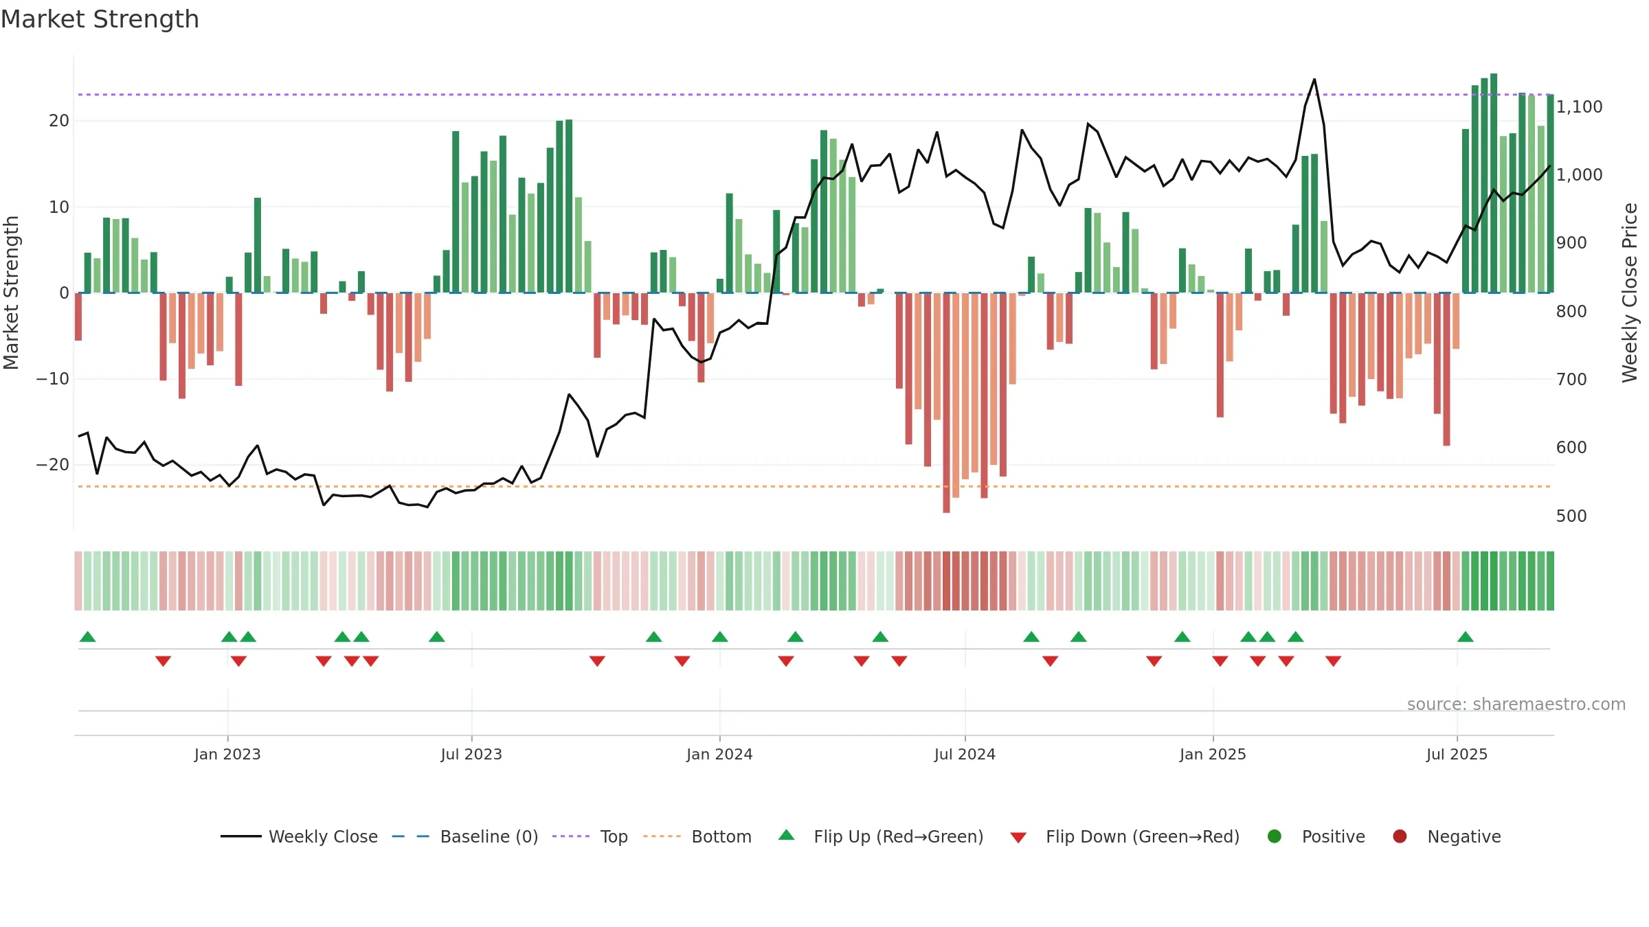Image resolution: width=1649 pixels, height=927 pixels.
Task: Click the 1,000 price axis label
Action: click(1579, 175)
